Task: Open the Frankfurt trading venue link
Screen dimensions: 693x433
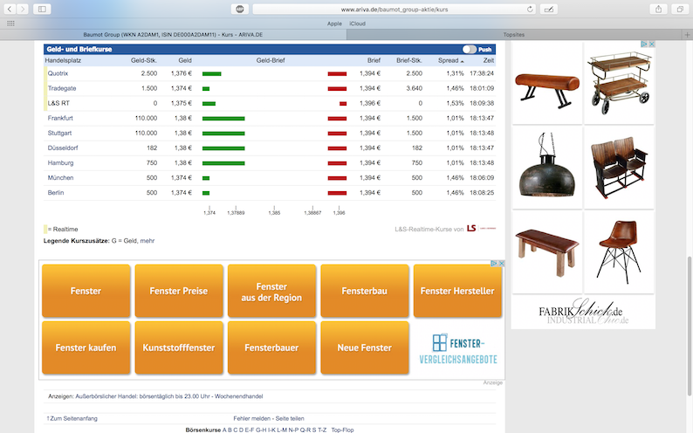Action: (60, 118)
